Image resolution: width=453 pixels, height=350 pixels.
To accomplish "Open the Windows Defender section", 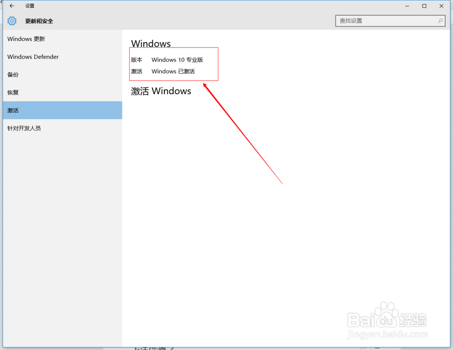I will 33,57.
